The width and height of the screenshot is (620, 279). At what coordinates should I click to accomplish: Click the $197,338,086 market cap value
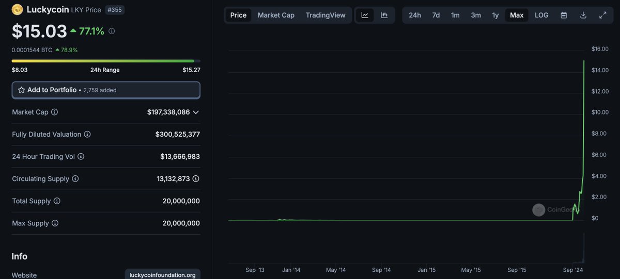168,112
